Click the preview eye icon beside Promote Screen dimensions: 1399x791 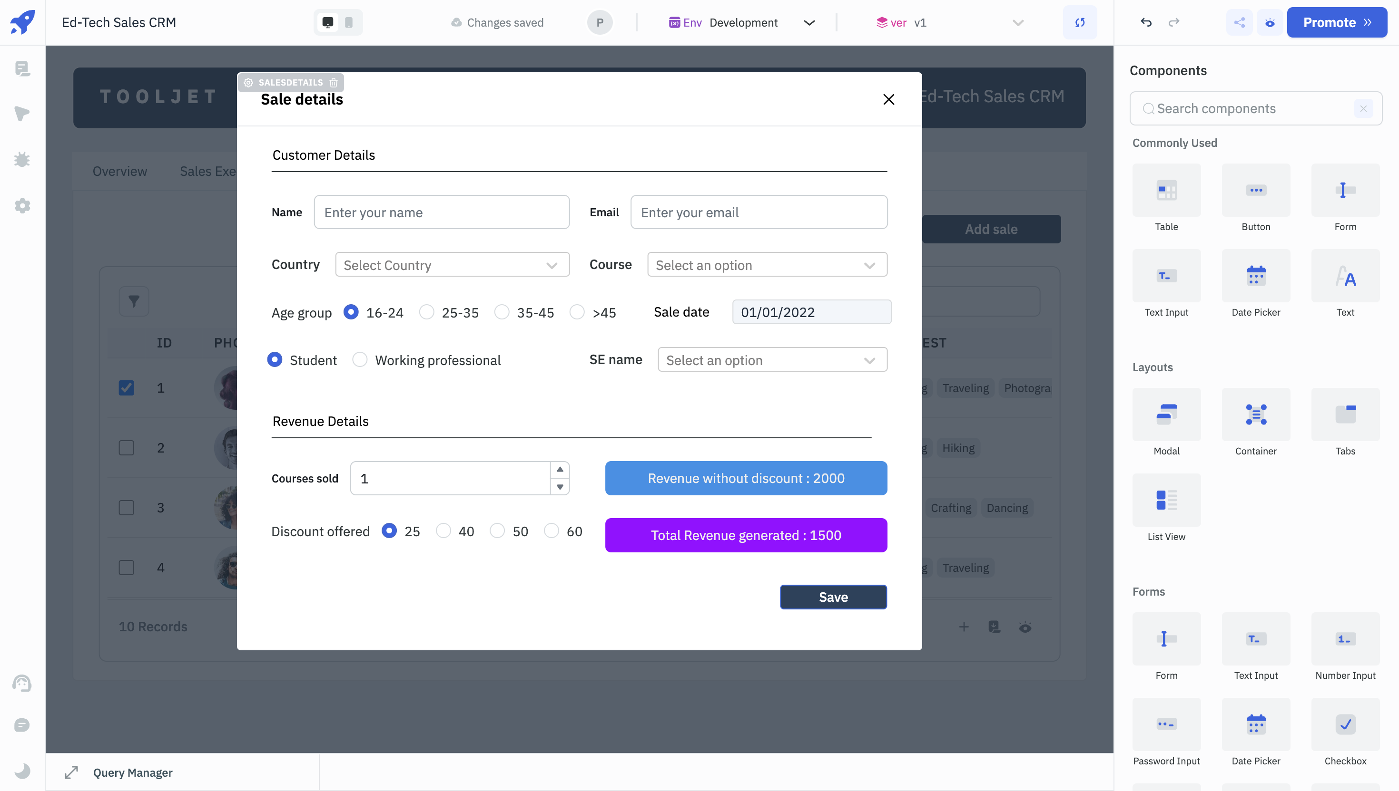pos(1270,22)
